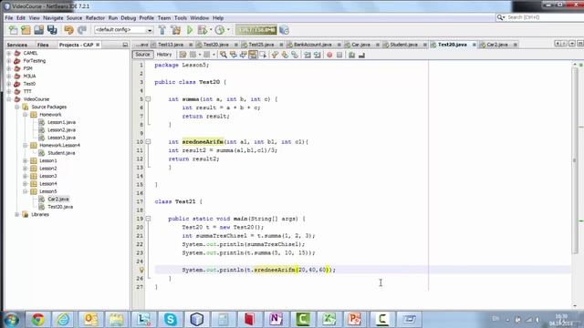Image resolution: width=584 pixels, height=328 pixels.
Task: Expand the Libraries node
Action: pyautogui.click(x=17, y=215)
